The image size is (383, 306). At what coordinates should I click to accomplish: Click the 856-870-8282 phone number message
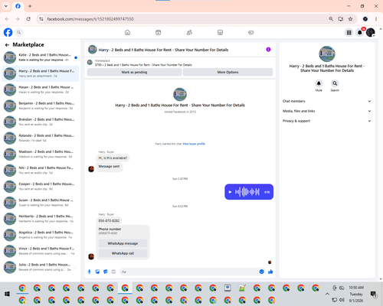tap(109, 220)
